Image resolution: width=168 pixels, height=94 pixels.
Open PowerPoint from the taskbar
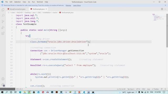click(x=79, y=92)
